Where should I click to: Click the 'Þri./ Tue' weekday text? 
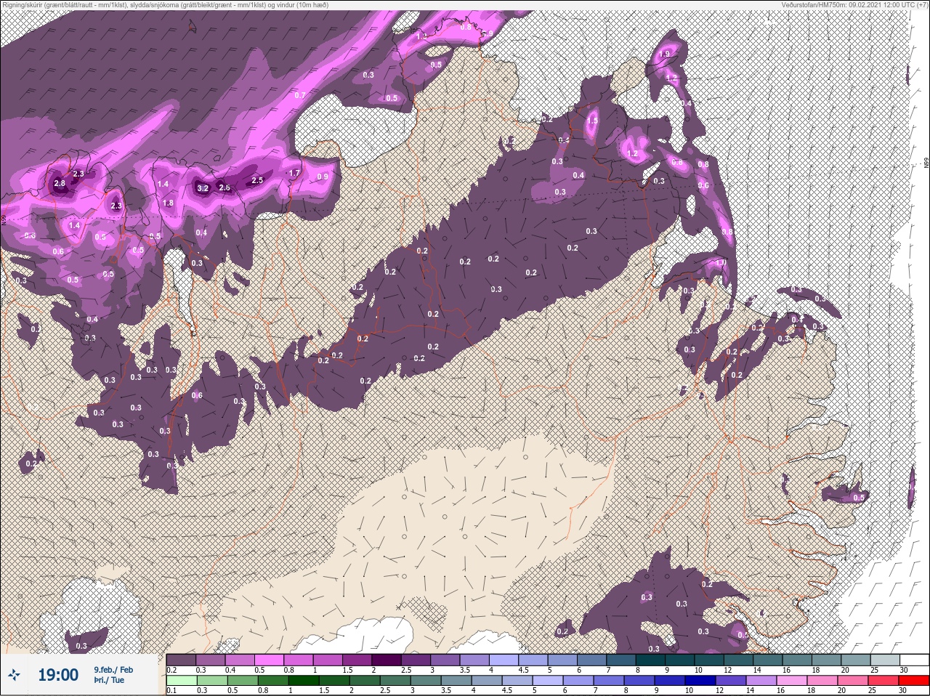[x=109, y=680]
